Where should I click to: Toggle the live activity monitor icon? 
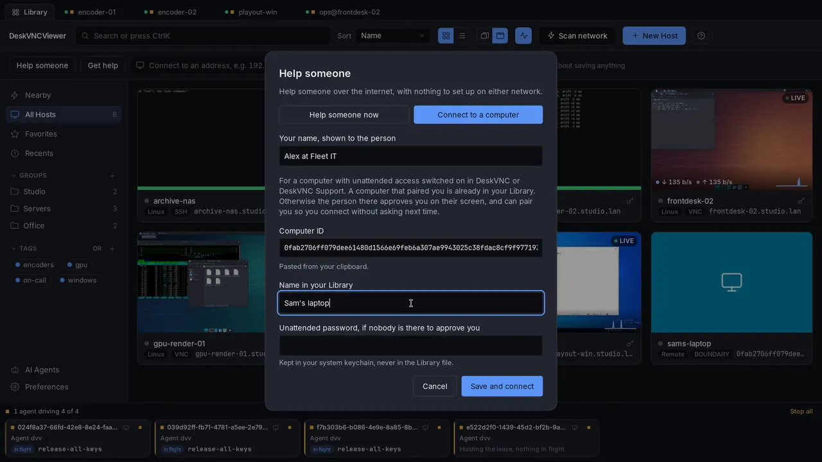point(524,36)
